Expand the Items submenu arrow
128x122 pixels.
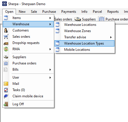pos(50,18)
